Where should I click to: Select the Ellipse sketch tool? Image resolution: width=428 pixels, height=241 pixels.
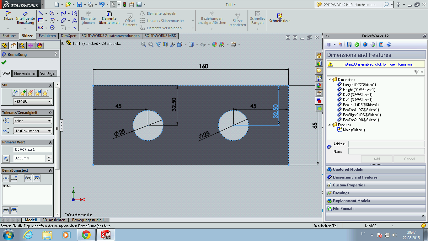[x=63, y=20]
